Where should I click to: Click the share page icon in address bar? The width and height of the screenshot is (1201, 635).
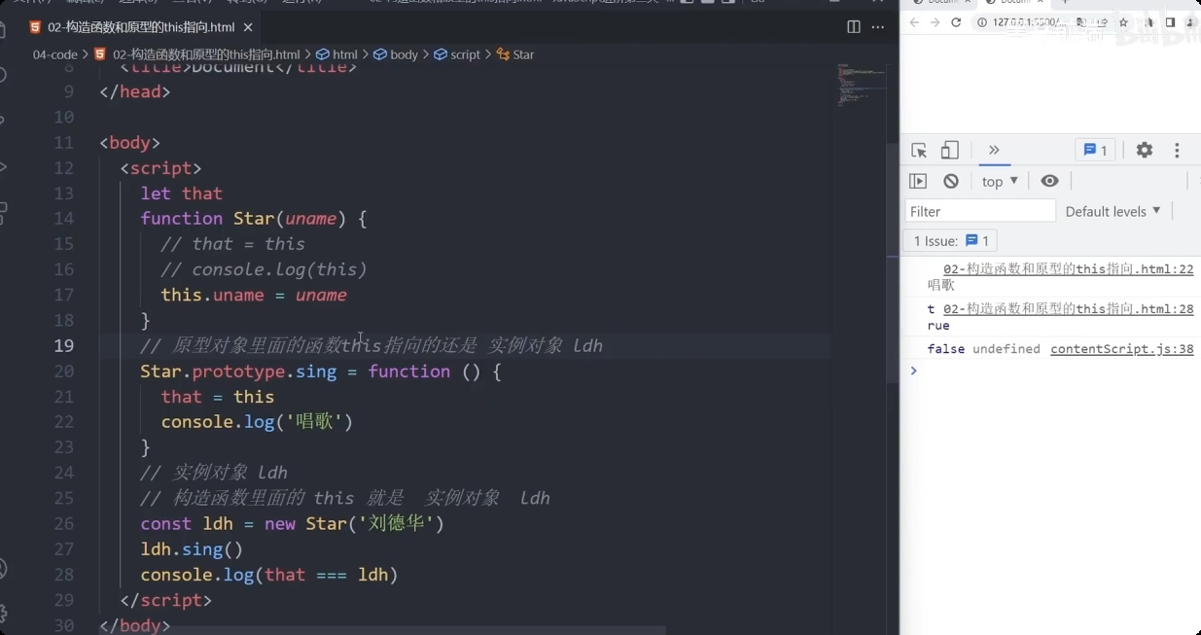click(1103, 22)
